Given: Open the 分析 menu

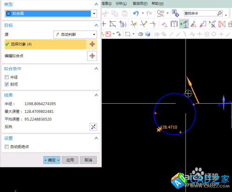Looking at the screenshot, I should coord(121,4).
